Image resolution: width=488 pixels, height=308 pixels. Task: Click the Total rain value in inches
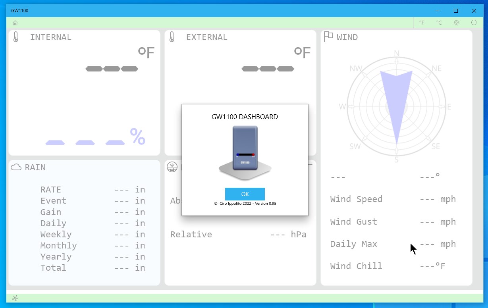click(129, 268)
